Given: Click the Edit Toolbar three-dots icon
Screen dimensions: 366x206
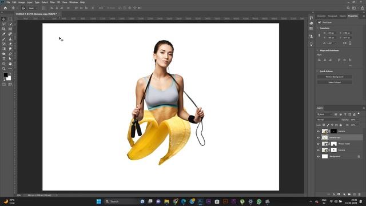Looking at the screenshot, I should point(10,69).
